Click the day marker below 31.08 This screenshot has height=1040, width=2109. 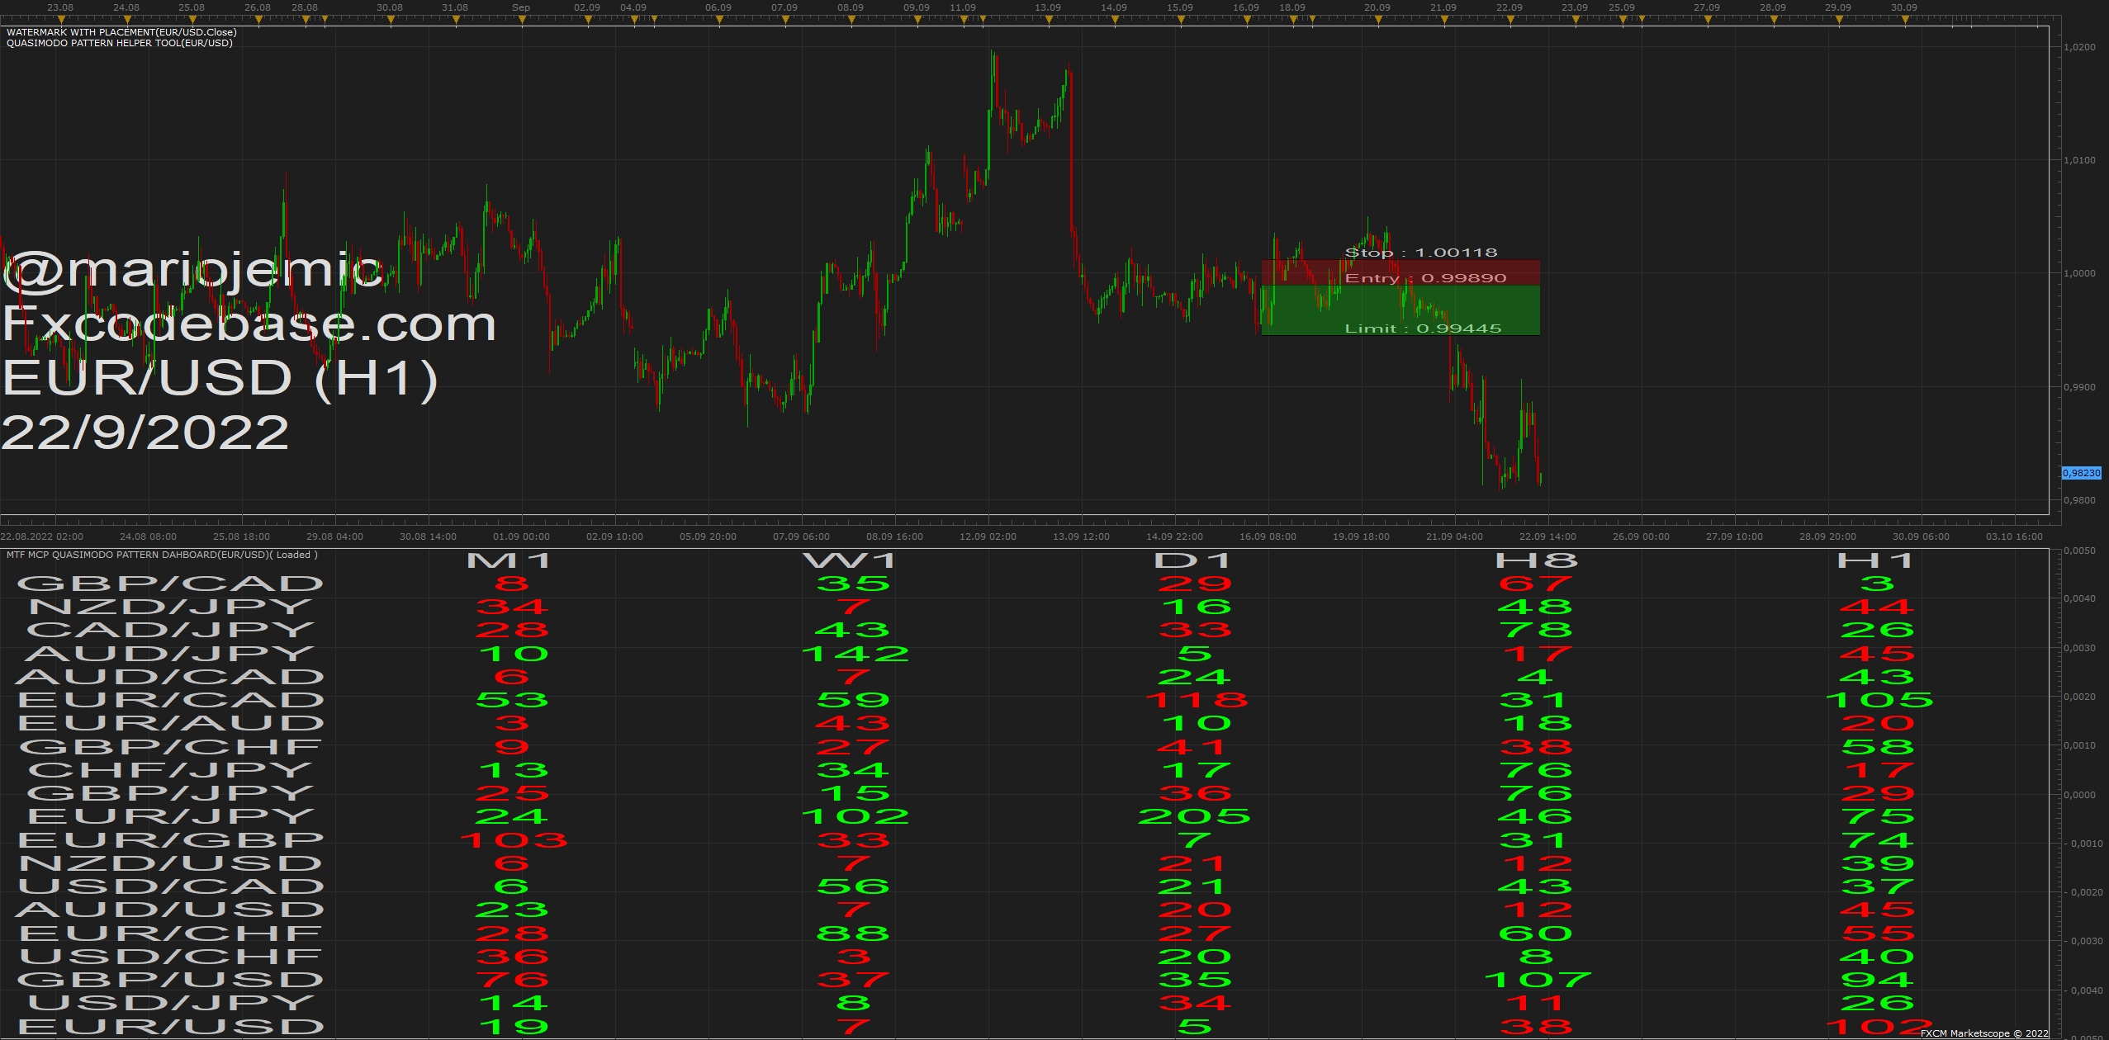(x=455, y=20)
